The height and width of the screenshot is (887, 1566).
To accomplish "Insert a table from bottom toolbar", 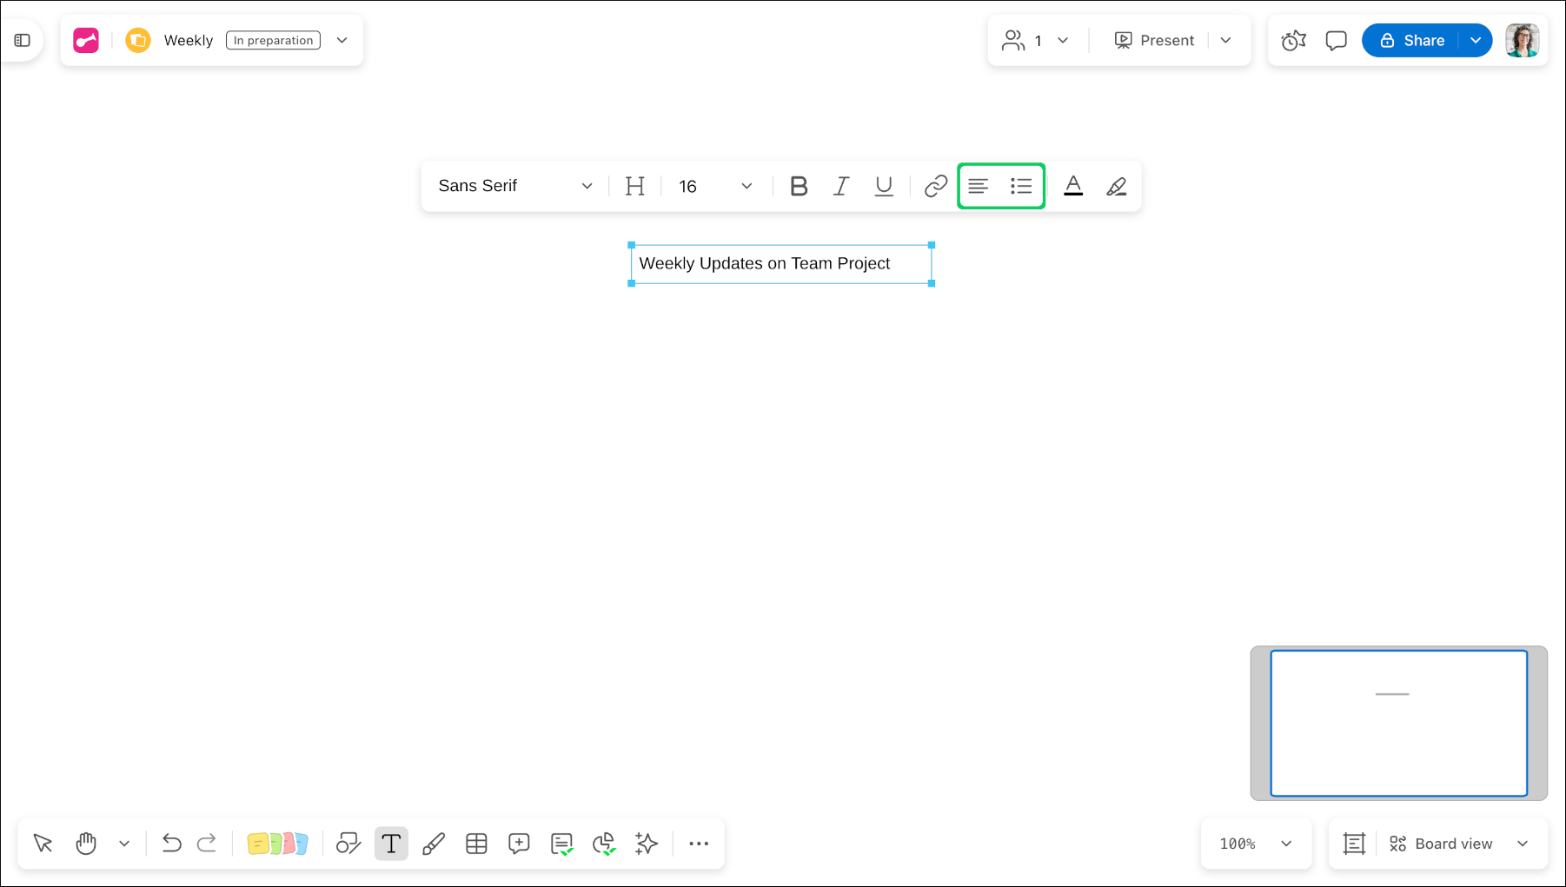I will click(476, 844).
